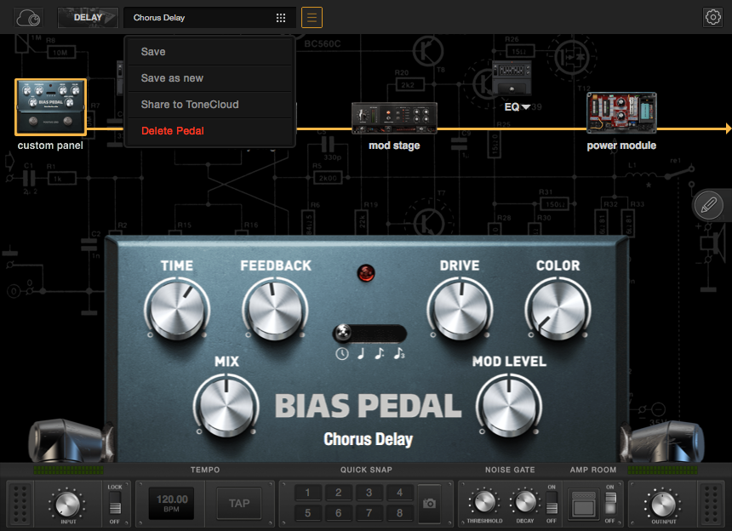The image size is (732, 531).
Task: Click the TAP tempo button
Action: tap(239, 504)
